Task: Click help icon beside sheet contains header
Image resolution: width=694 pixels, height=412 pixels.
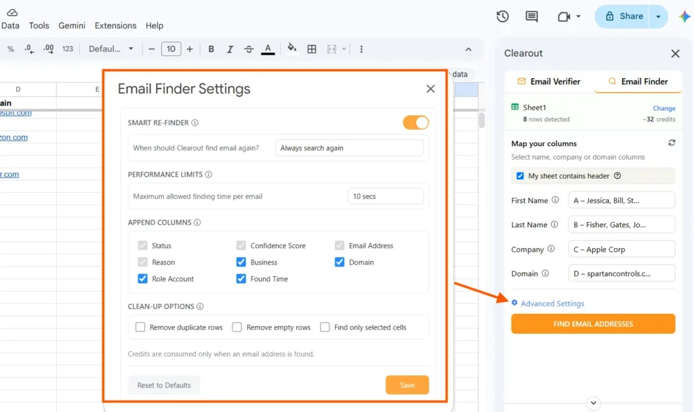Action: pos(617,176)
